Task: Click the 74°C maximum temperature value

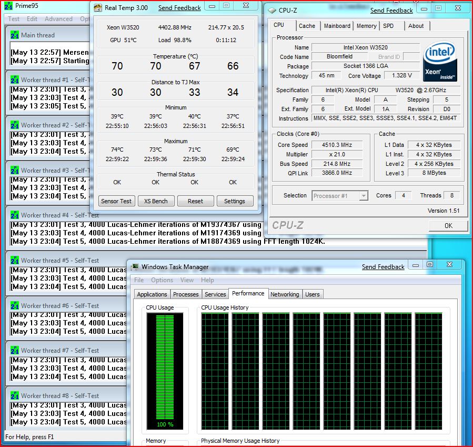Action: point(117,150)
